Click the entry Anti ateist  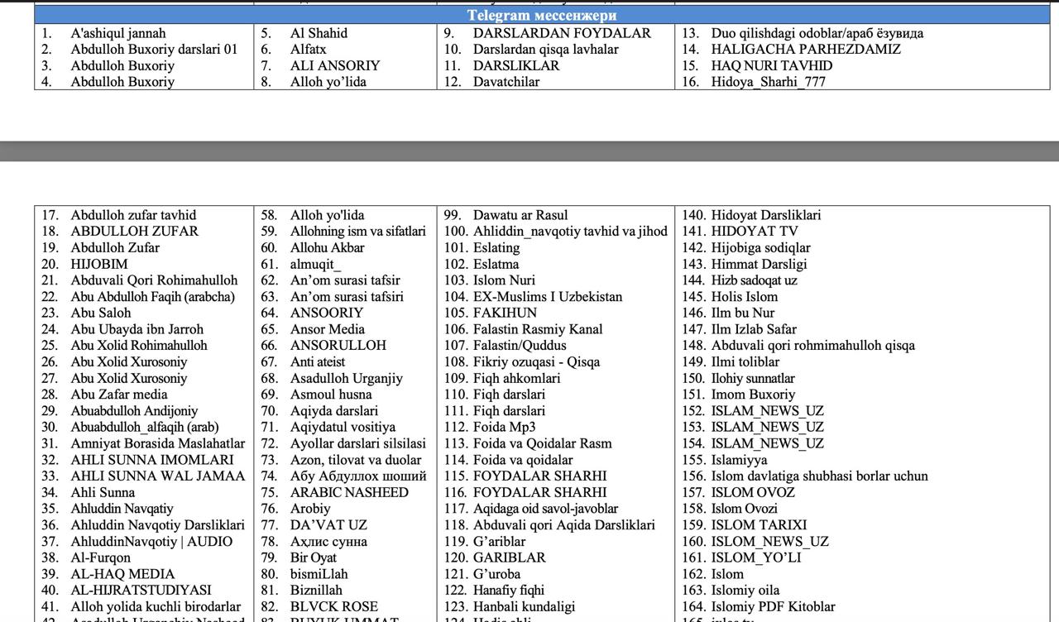pos(318,362)
